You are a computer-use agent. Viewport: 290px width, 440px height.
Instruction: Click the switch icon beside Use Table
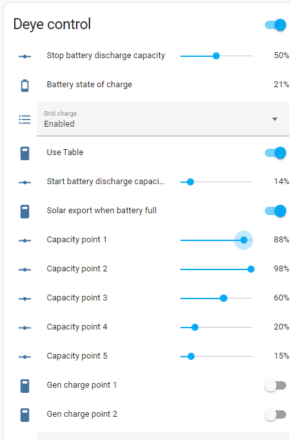(x=25, y=153)
